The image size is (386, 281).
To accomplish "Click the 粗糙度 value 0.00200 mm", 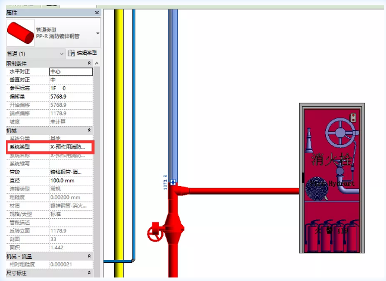I will click(x=71, y=197).
